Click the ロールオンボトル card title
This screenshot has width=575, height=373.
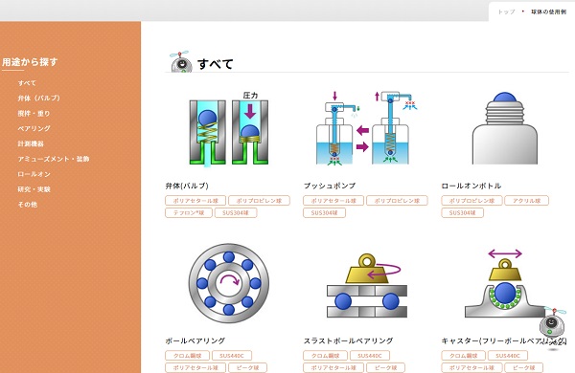pos(471,186)
